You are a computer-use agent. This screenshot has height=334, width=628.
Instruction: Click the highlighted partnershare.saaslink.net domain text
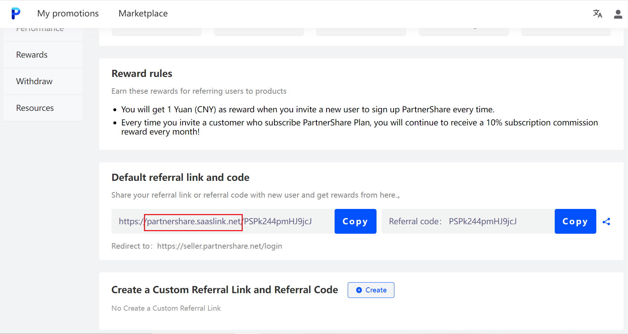tap(193, 221)
